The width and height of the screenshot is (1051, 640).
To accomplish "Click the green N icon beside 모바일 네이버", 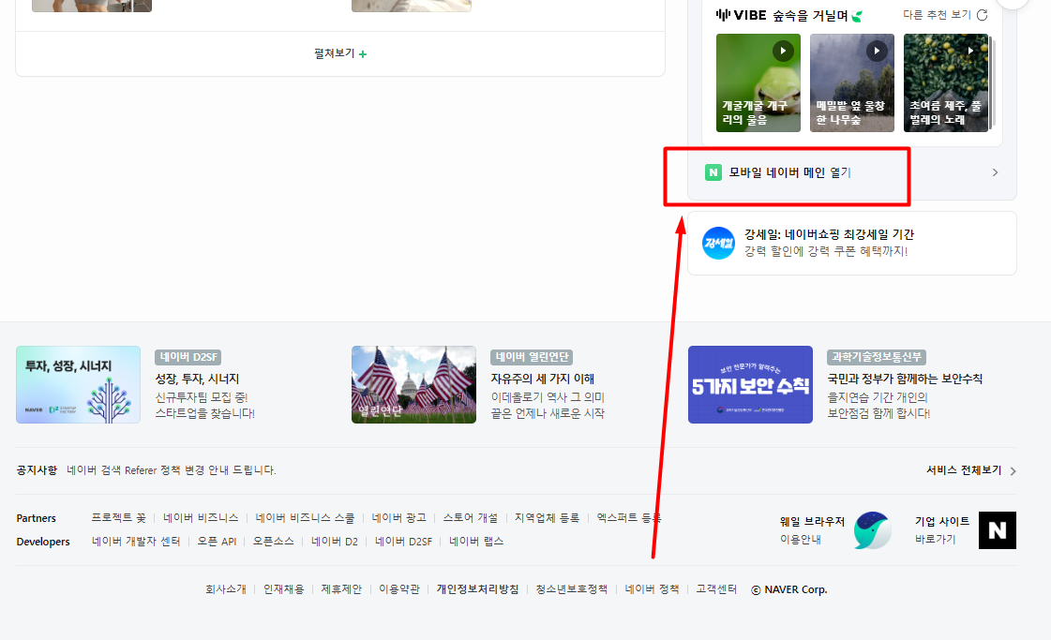I will tap(713, 173).
